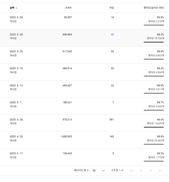Click the like ratio bar for 98.6% row
The width and height of the screenshot is (170, 182).
click(x=154, y=144)
